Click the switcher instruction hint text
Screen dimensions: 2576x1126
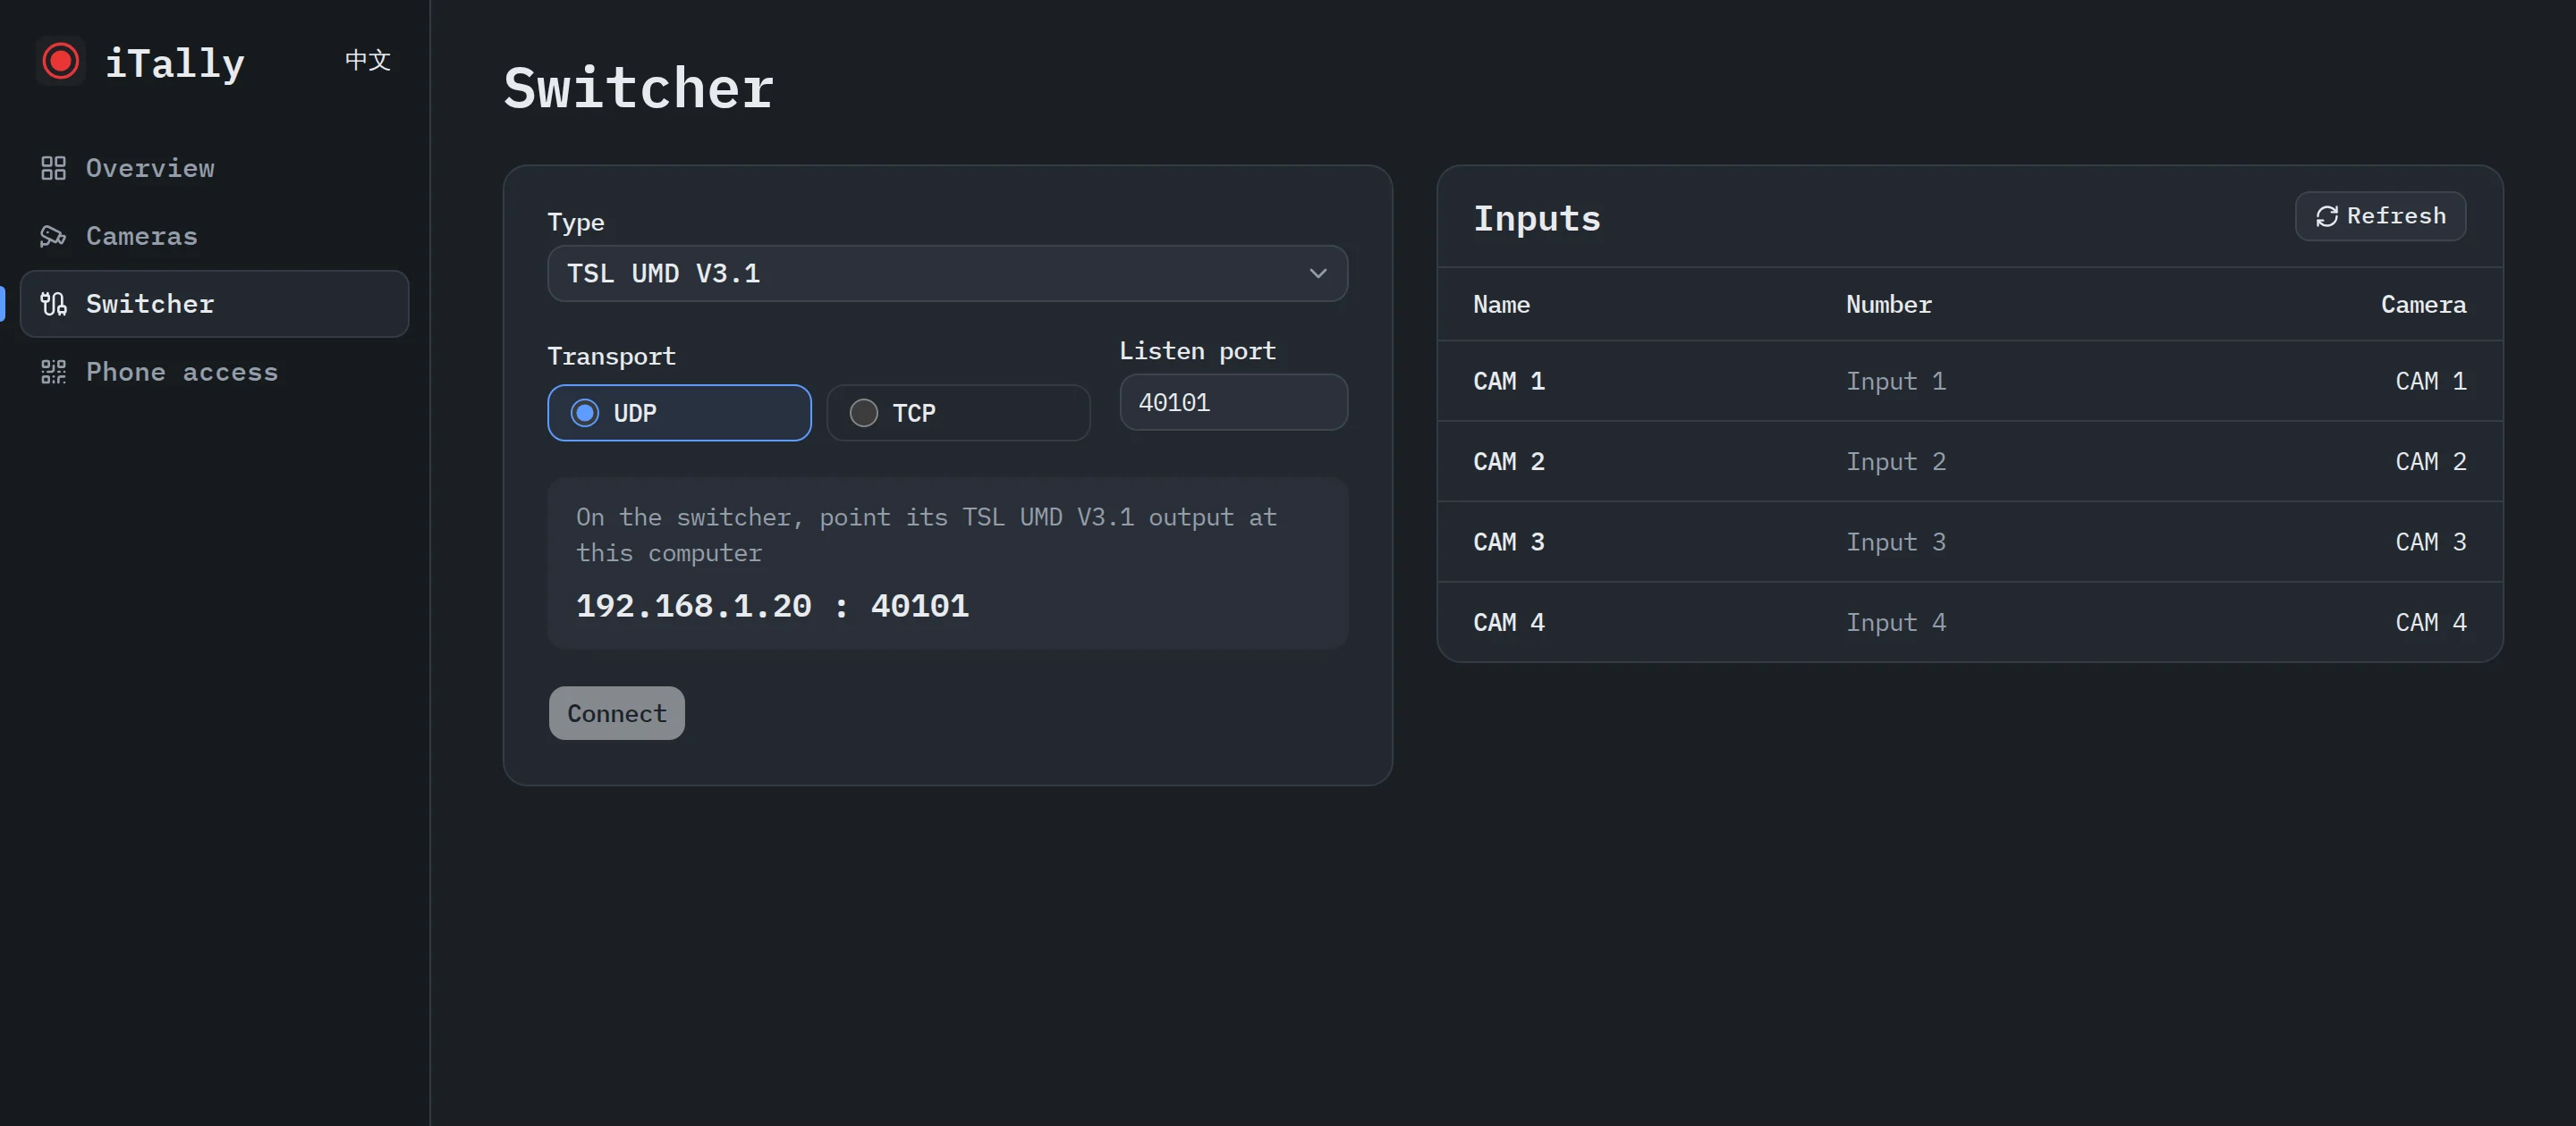click(x=926, y=534)
